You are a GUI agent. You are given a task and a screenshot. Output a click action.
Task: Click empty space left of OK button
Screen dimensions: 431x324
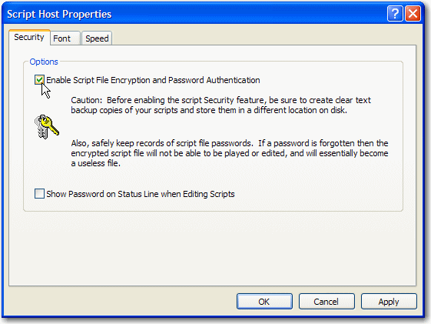(x=121, y=302)
